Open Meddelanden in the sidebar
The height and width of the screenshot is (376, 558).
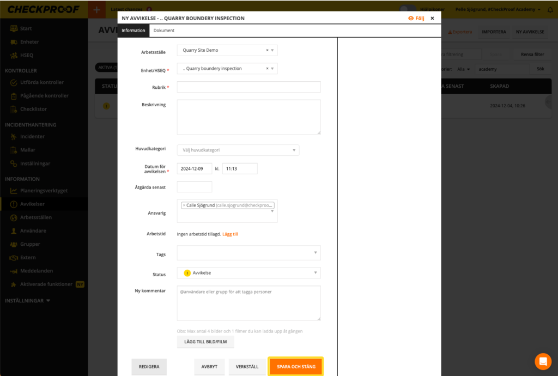click(40, 271)
